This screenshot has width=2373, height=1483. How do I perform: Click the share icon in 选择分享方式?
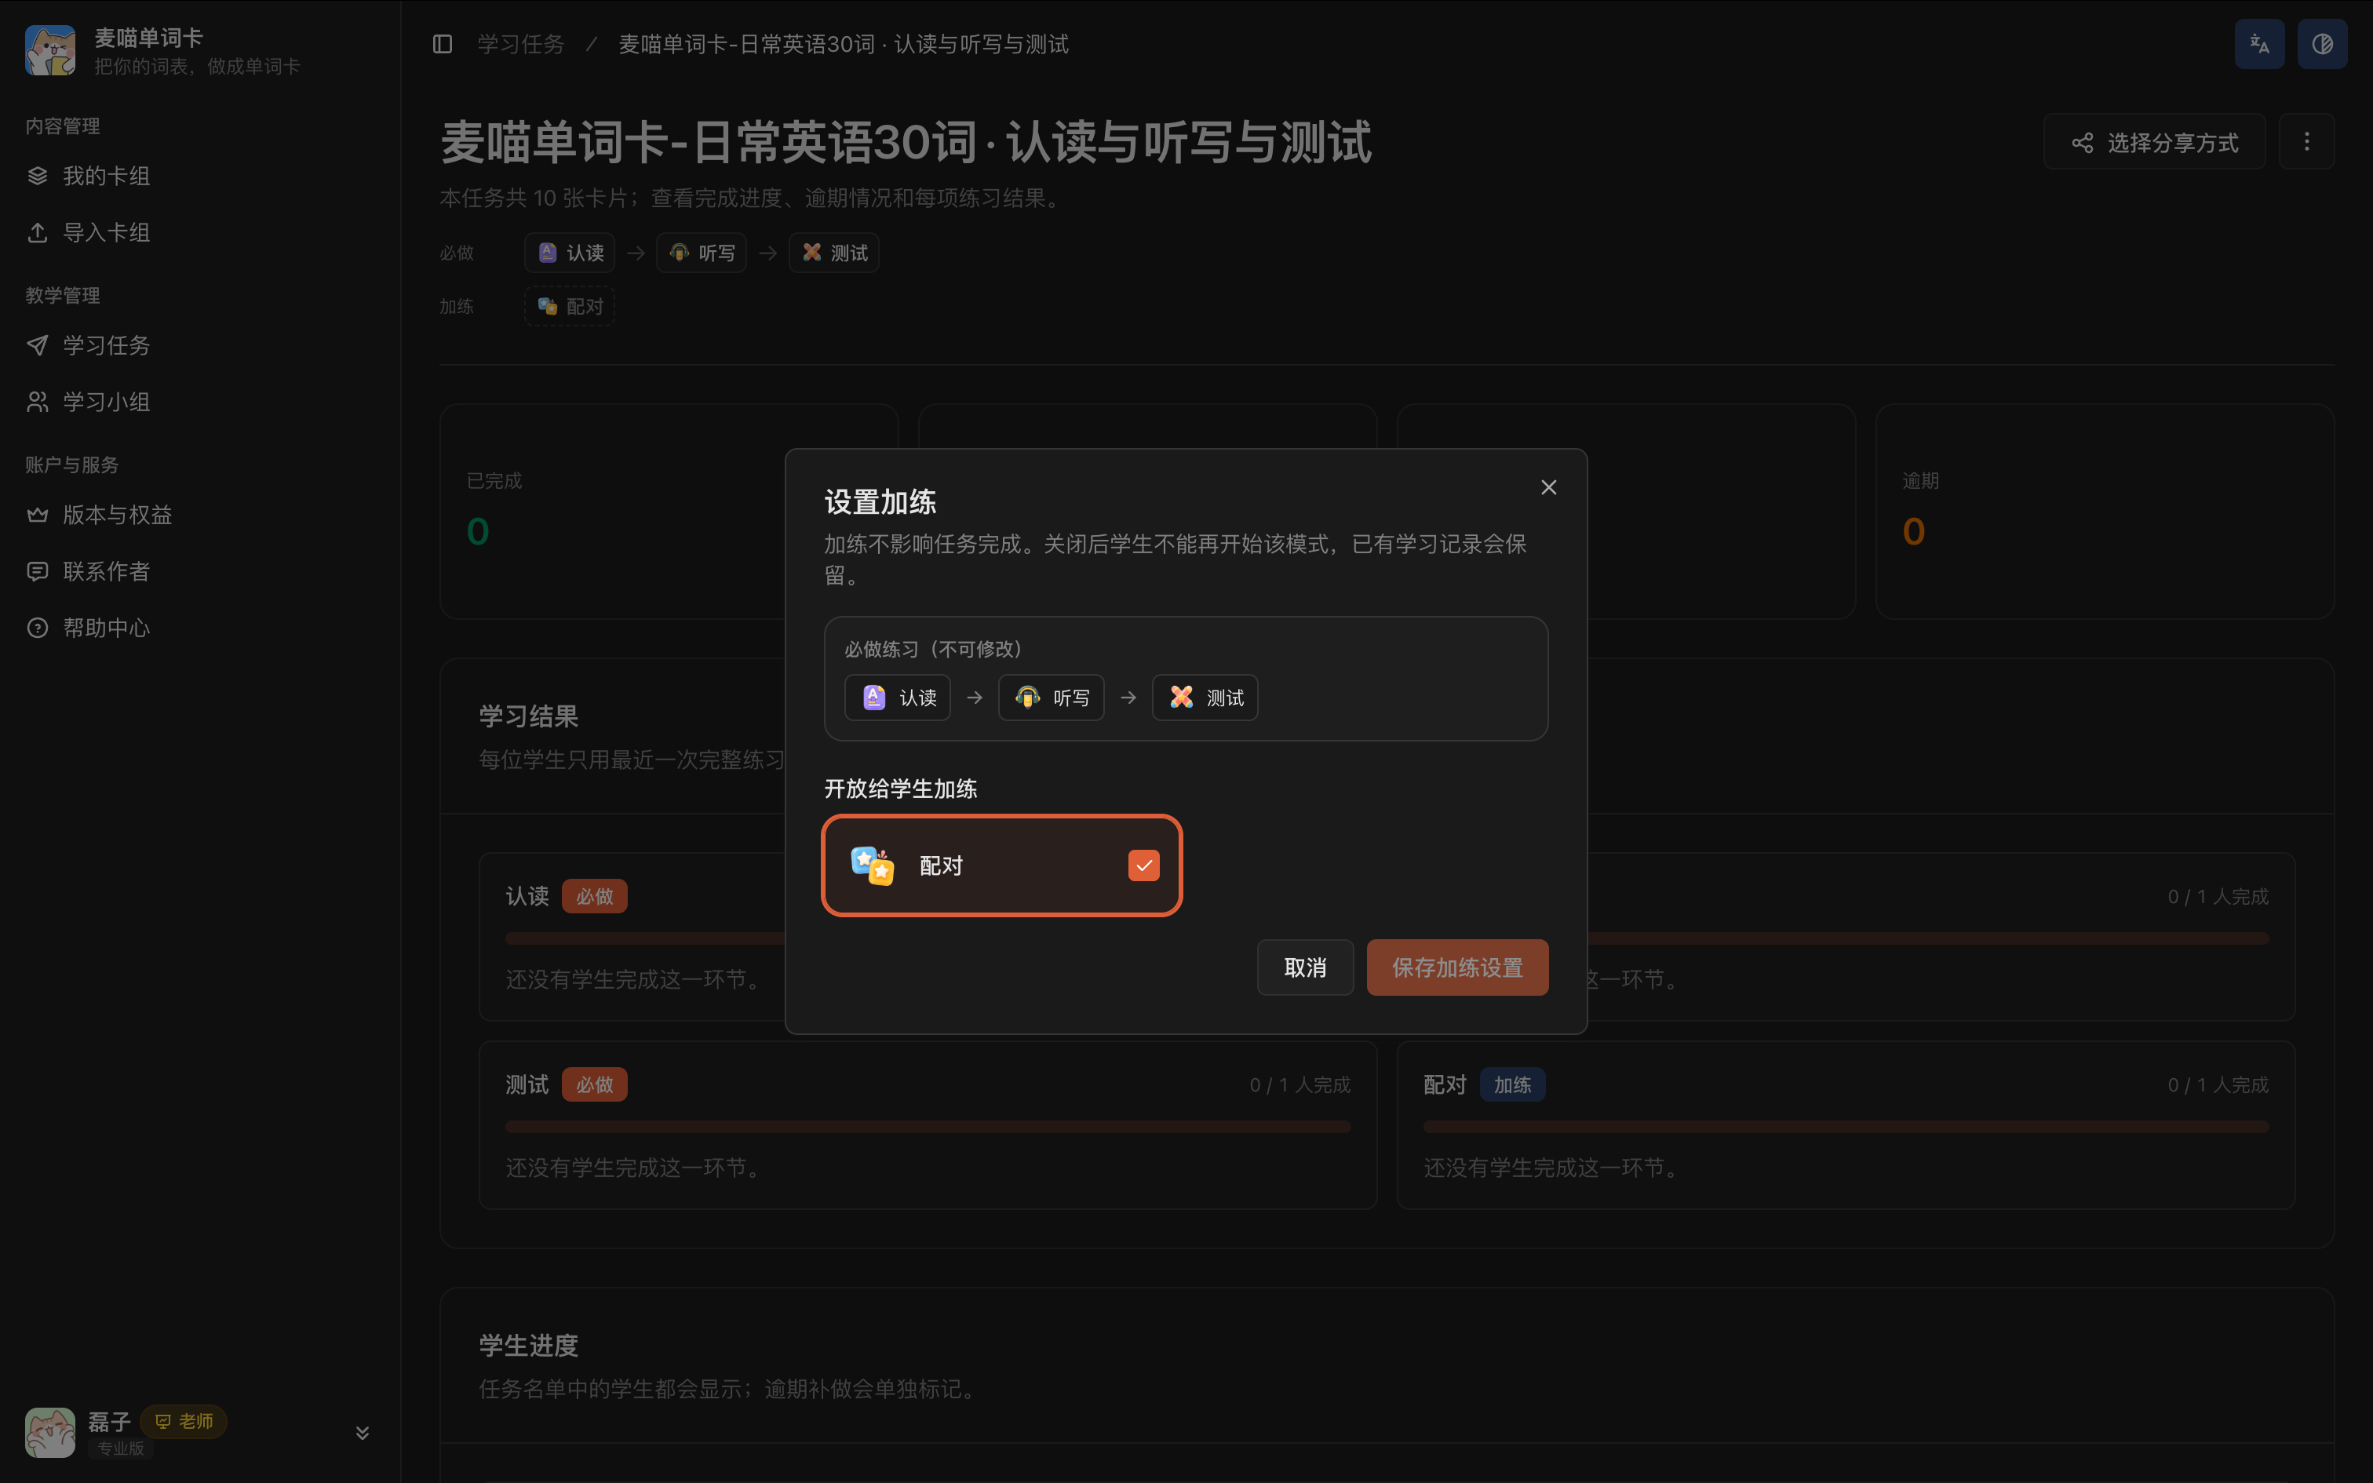[x=2082, y=143]
